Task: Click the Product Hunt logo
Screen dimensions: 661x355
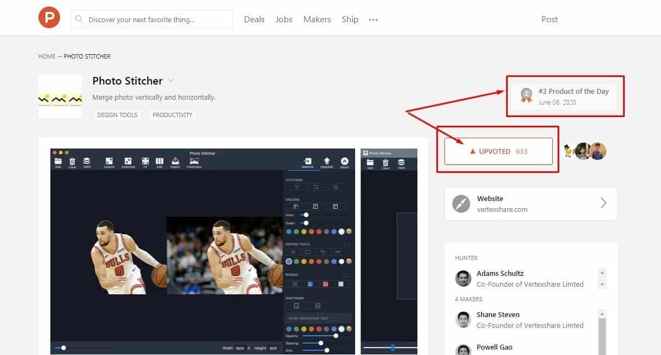Action: pos(49,18)
